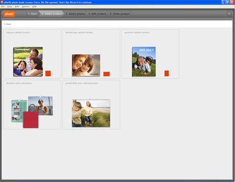Choose the square photo book family cover
This screenshot has width=235, height=182.
click(x=28, y=62)
